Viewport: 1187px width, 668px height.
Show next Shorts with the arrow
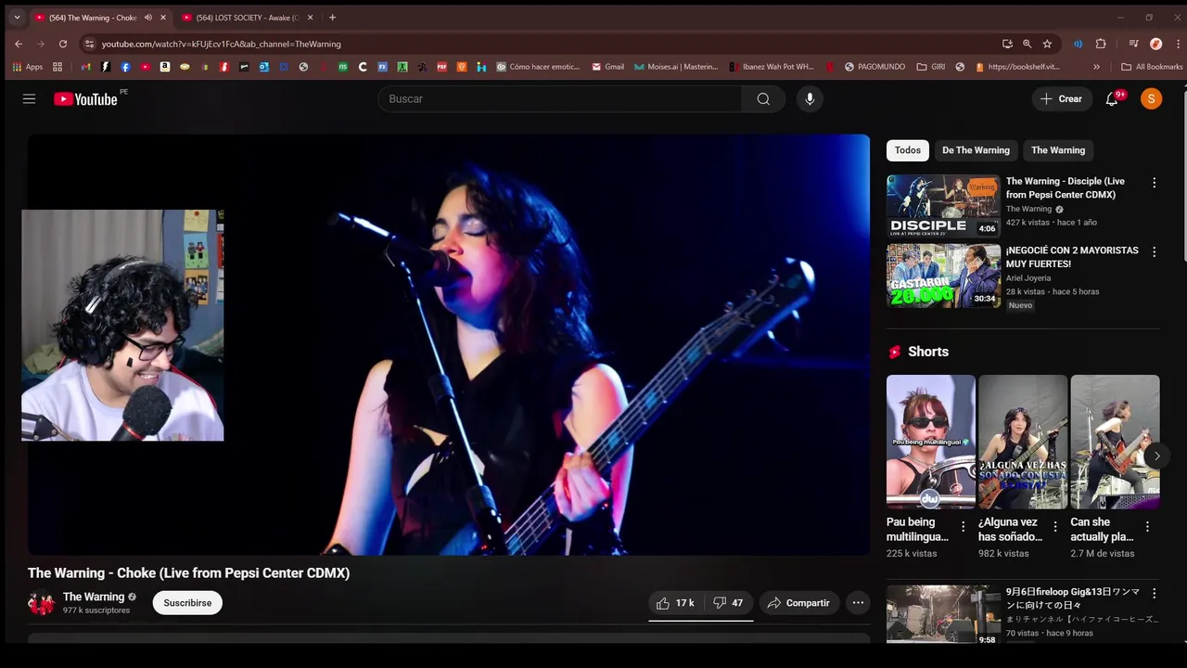[1156, 456]
